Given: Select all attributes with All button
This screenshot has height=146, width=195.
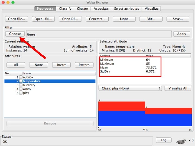Looking at the screenshot, I should (16, 65).
